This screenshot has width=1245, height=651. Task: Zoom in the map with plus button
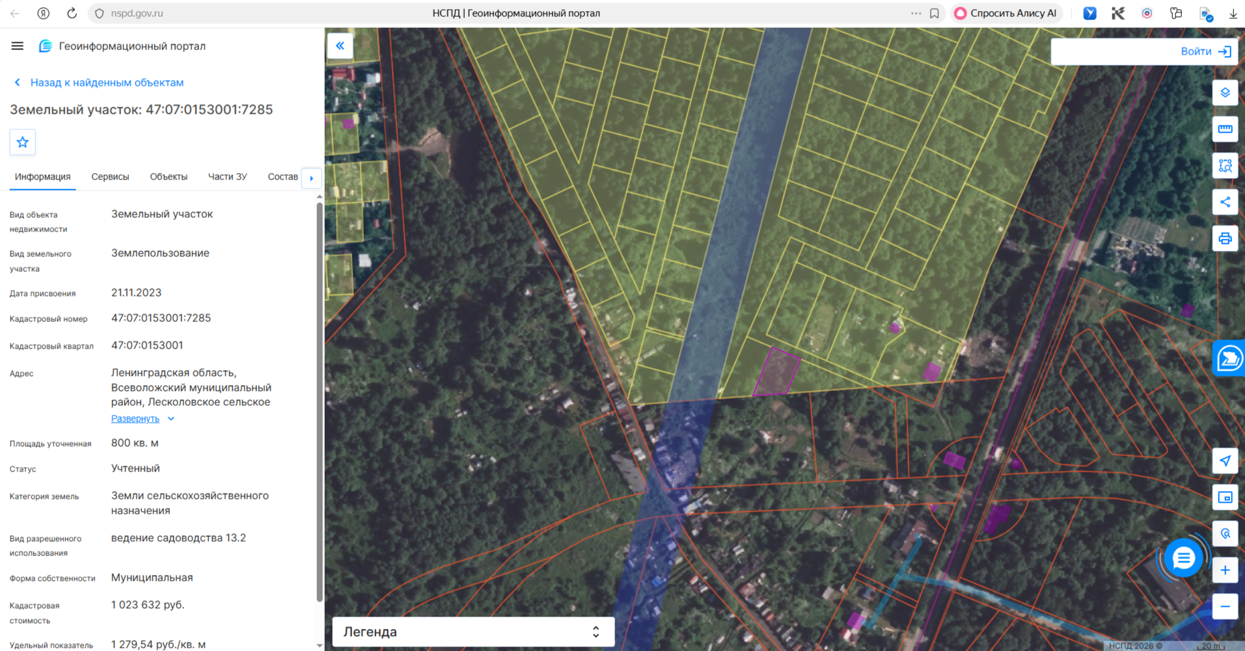(1225, 570)
